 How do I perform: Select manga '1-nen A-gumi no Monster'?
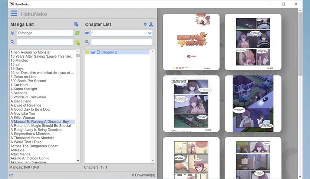30,52
